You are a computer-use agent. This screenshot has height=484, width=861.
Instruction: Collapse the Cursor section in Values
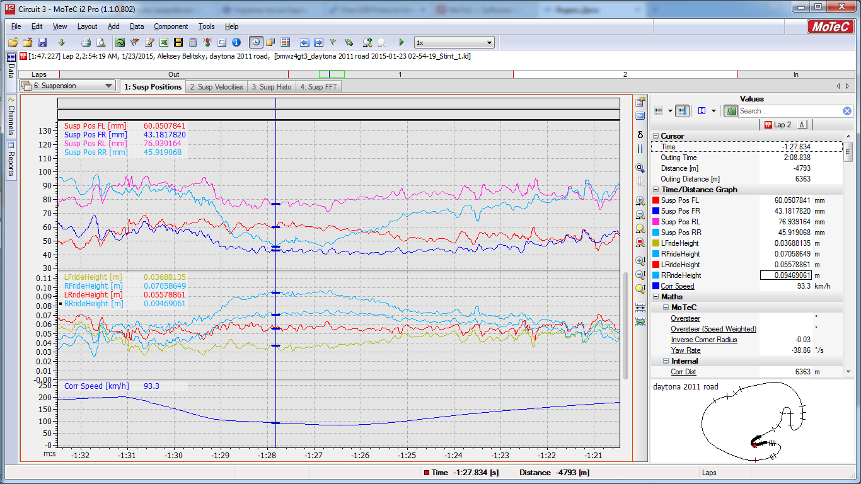656,136
